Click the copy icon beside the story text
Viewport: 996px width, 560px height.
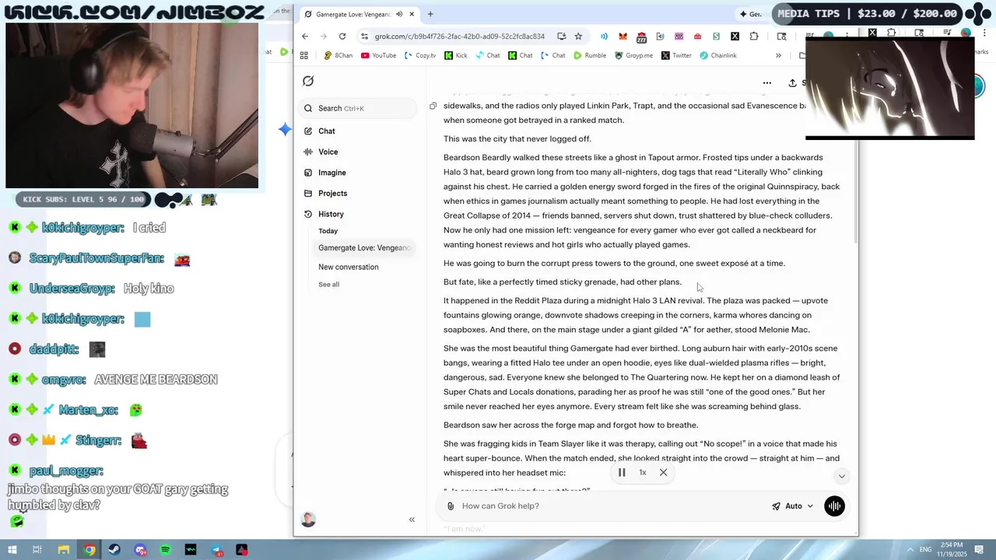433,106
